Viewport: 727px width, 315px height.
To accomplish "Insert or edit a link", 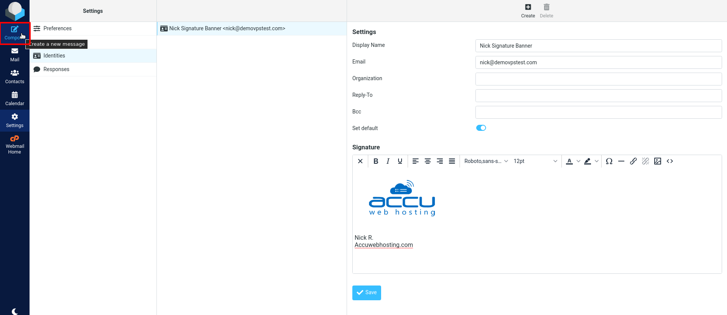I will (633, 161).
